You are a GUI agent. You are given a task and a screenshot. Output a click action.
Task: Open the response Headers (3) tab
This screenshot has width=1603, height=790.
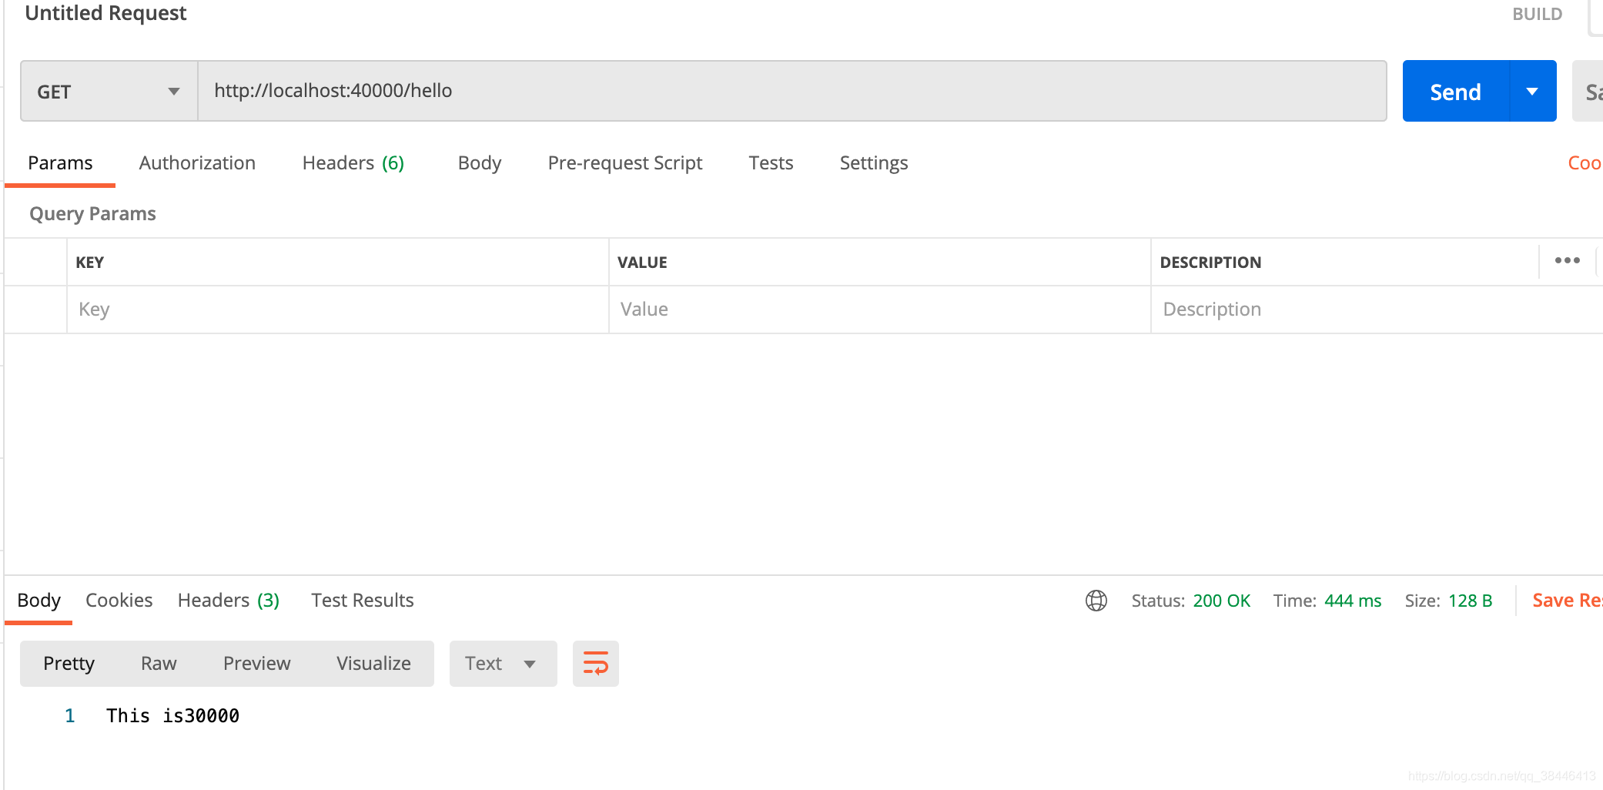pos(229,601)
